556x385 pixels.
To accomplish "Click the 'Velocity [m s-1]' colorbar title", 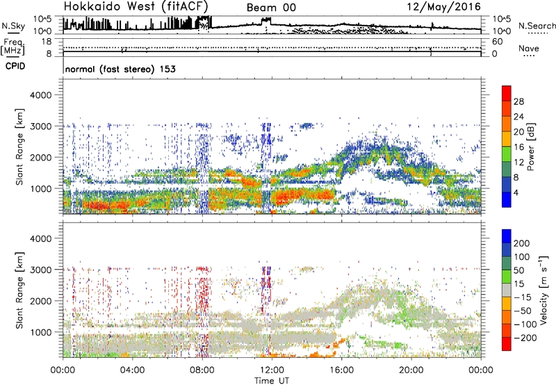I will [543, 290].
